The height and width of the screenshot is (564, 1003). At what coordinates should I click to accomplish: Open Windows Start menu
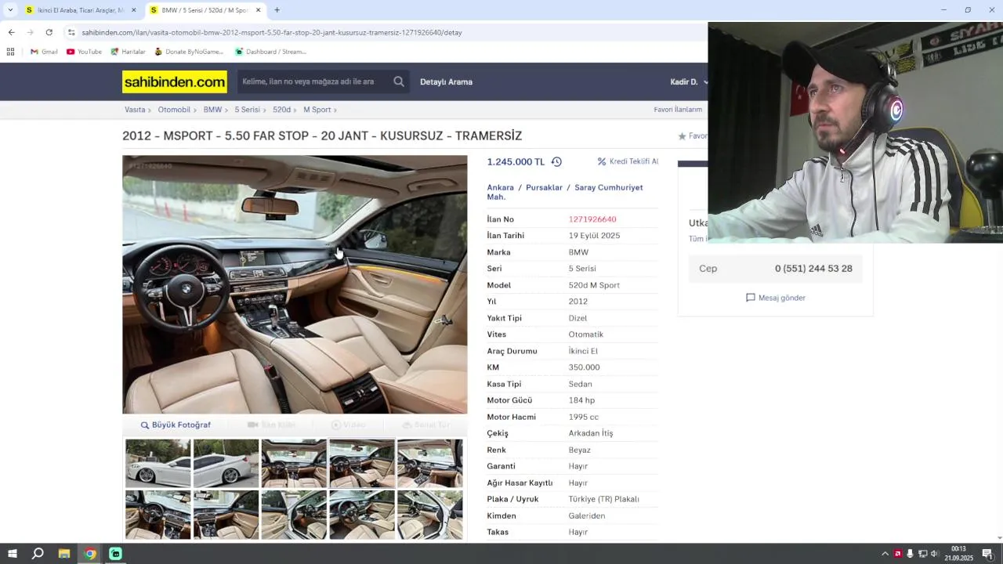(12, 554)
